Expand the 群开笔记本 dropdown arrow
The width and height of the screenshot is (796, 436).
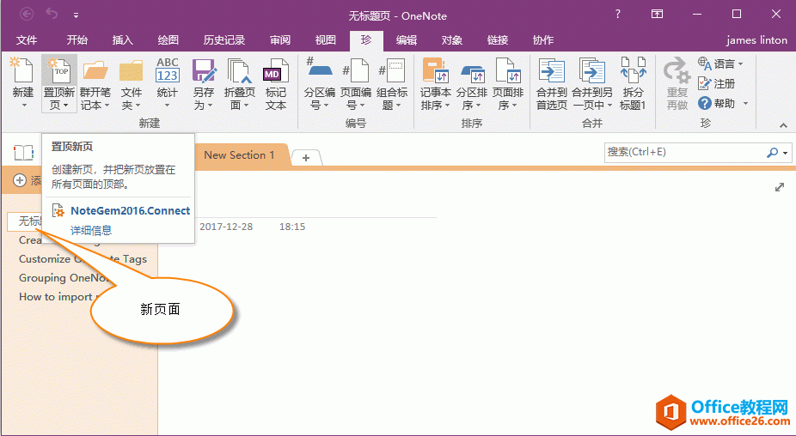(107, 106)
